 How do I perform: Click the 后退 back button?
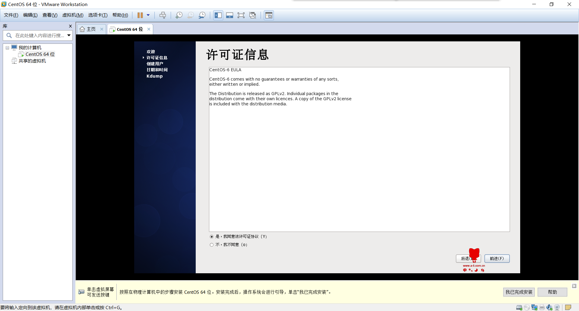coord(468,259)
